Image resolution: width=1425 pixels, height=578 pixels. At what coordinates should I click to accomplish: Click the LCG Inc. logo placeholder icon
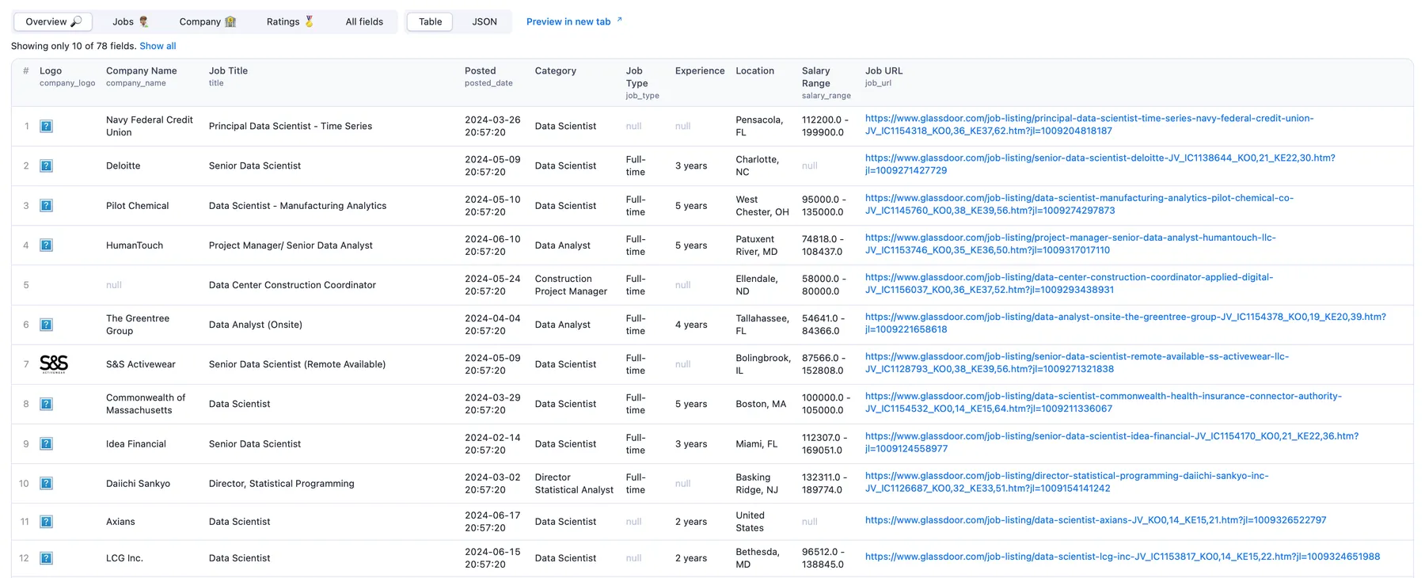pos(47,557)
